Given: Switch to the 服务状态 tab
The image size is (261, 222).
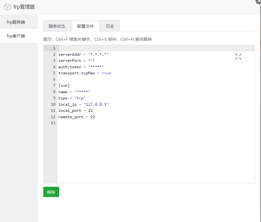Looking at the screenshot, I should [57, 26].
